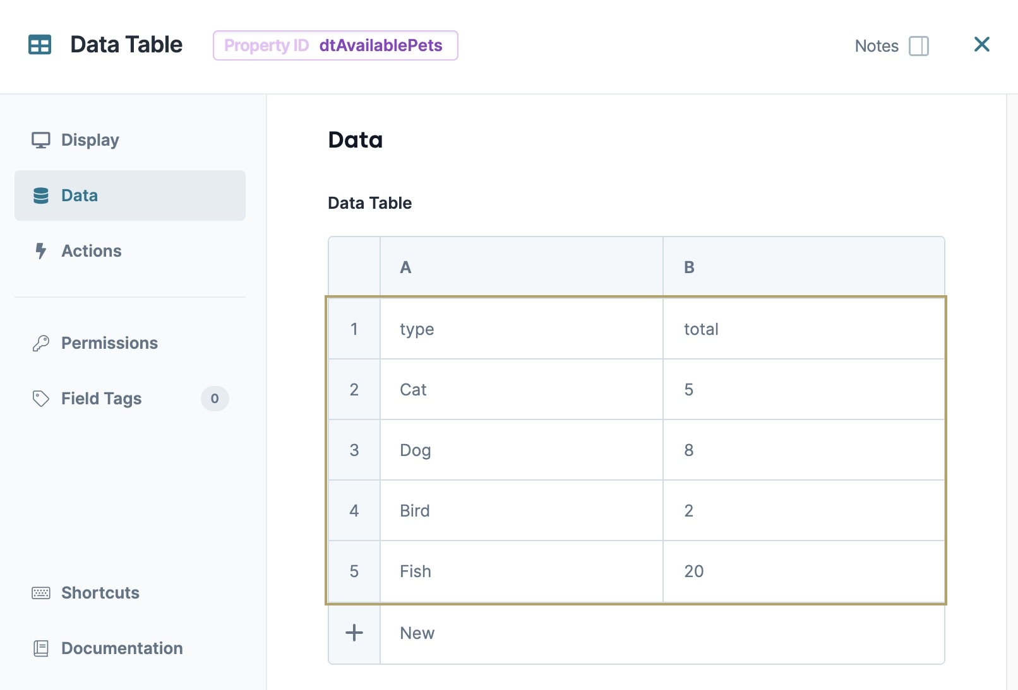The image size is (1018, 690).
Task: Click the Data Table component icon
Action: coord(40,45)
